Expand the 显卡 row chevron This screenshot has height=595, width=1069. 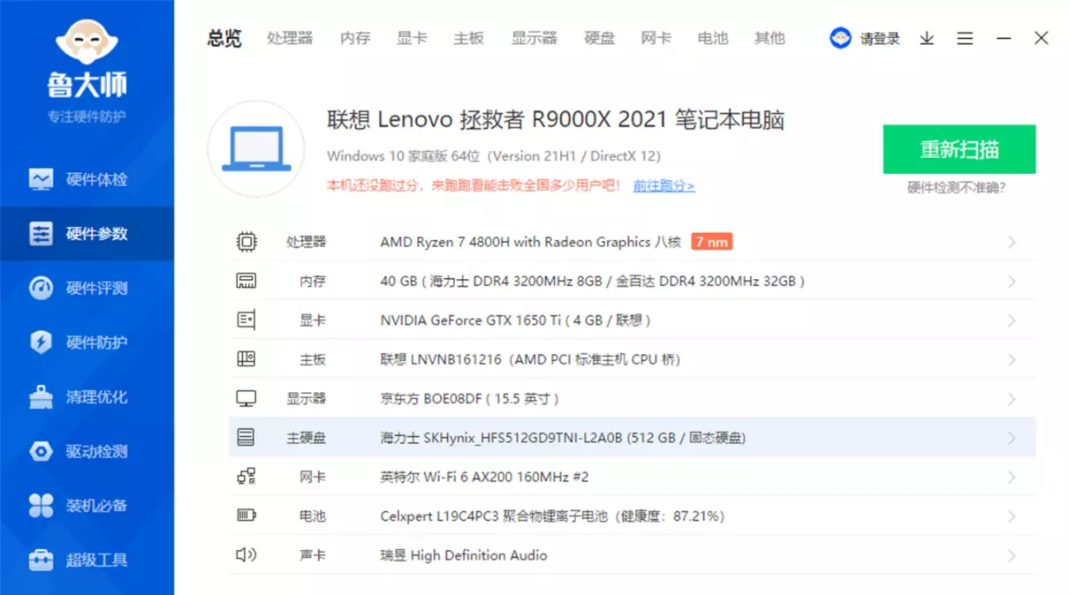(x=1012, y=320)
